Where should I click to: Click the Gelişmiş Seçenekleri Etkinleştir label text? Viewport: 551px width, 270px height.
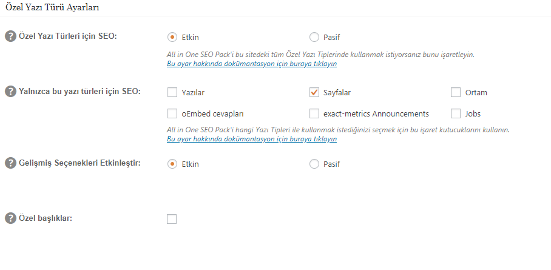coord(79,163)
